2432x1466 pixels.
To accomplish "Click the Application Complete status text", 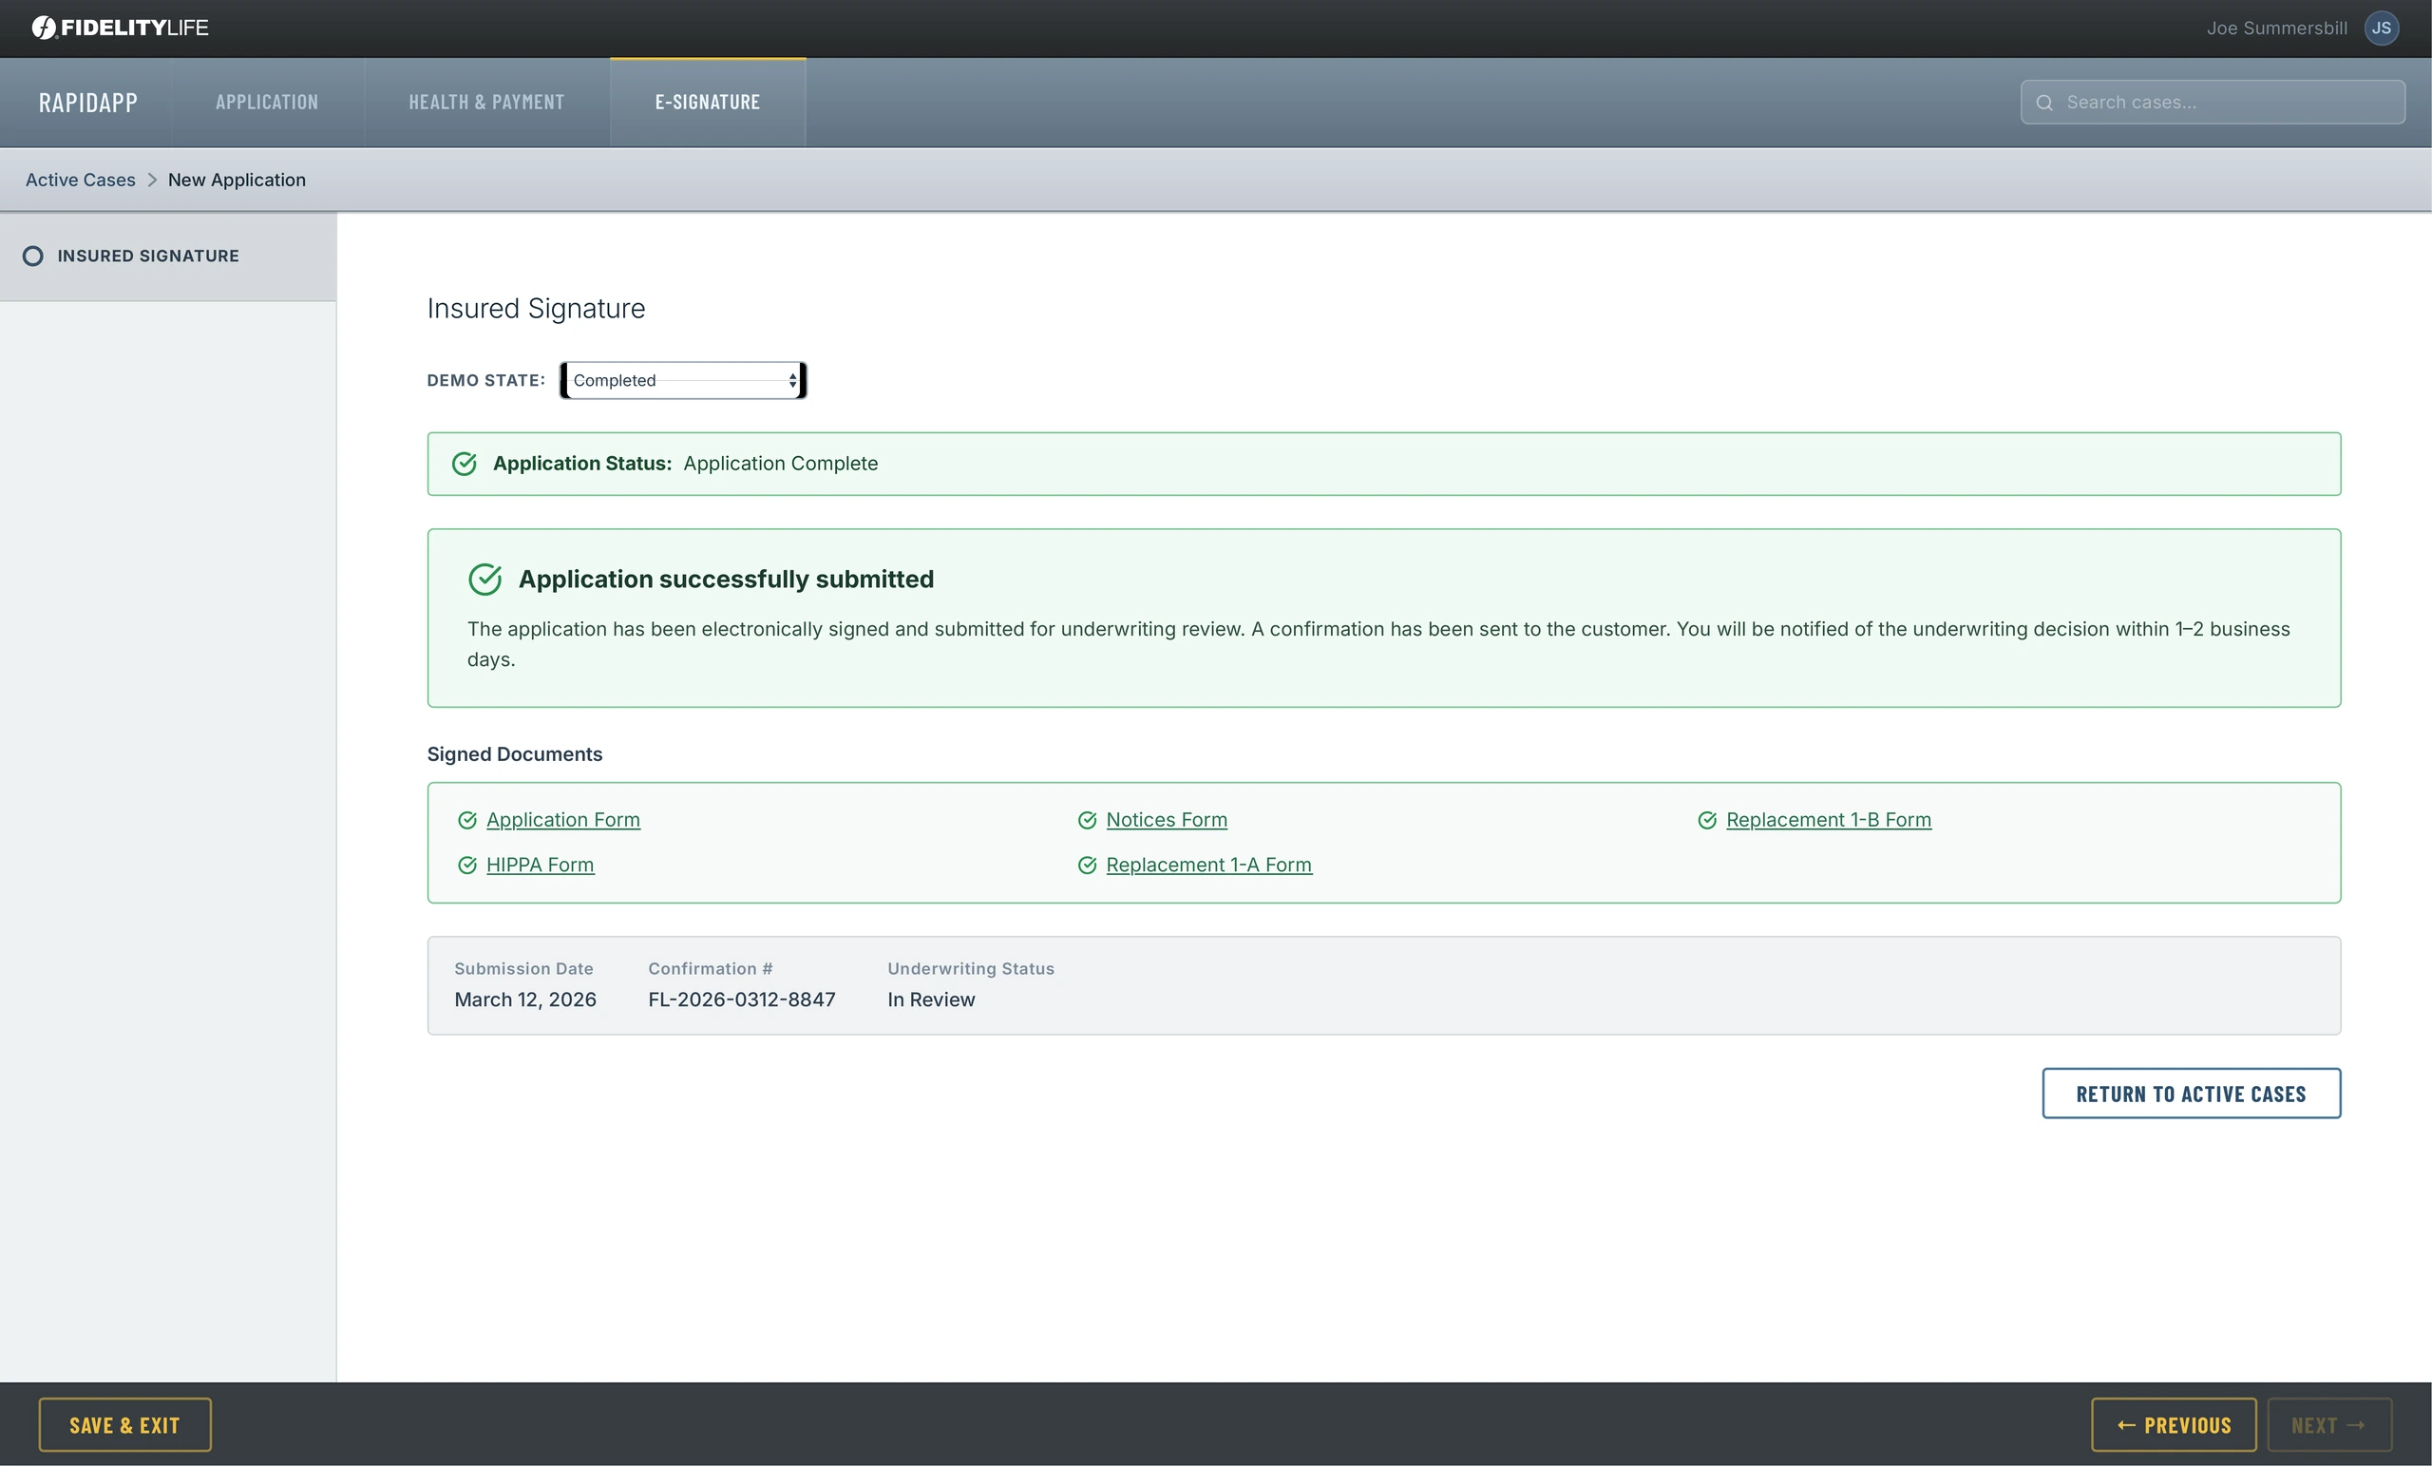I will point(780,464).
